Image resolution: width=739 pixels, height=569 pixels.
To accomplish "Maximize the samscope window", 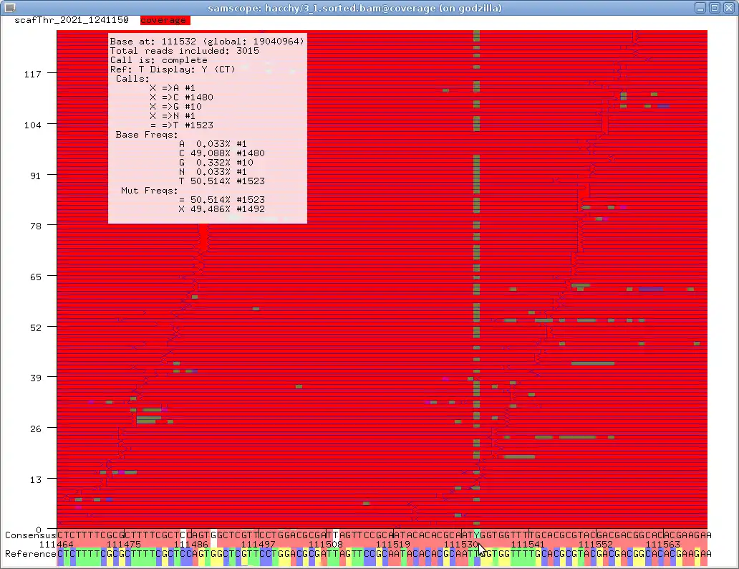I will click(715, 8).
